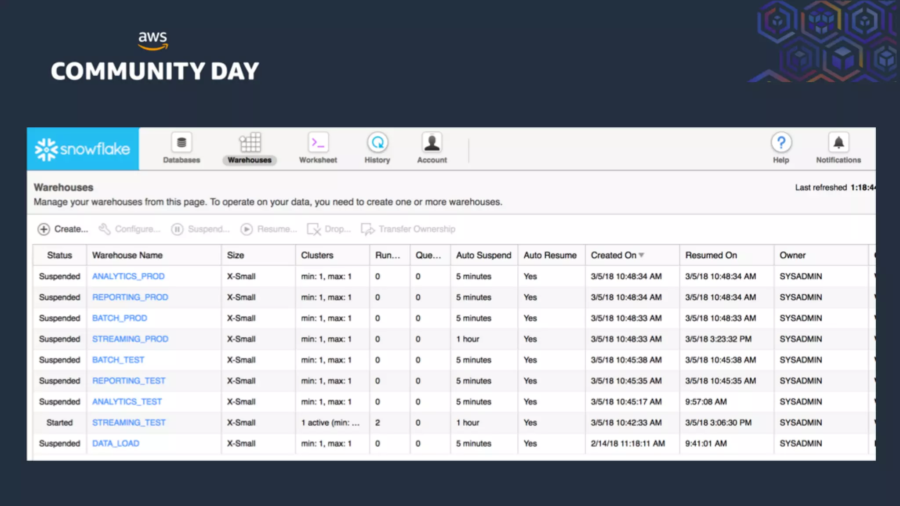
Task: Click the Account person icon
Action: [x=432, y=143]
